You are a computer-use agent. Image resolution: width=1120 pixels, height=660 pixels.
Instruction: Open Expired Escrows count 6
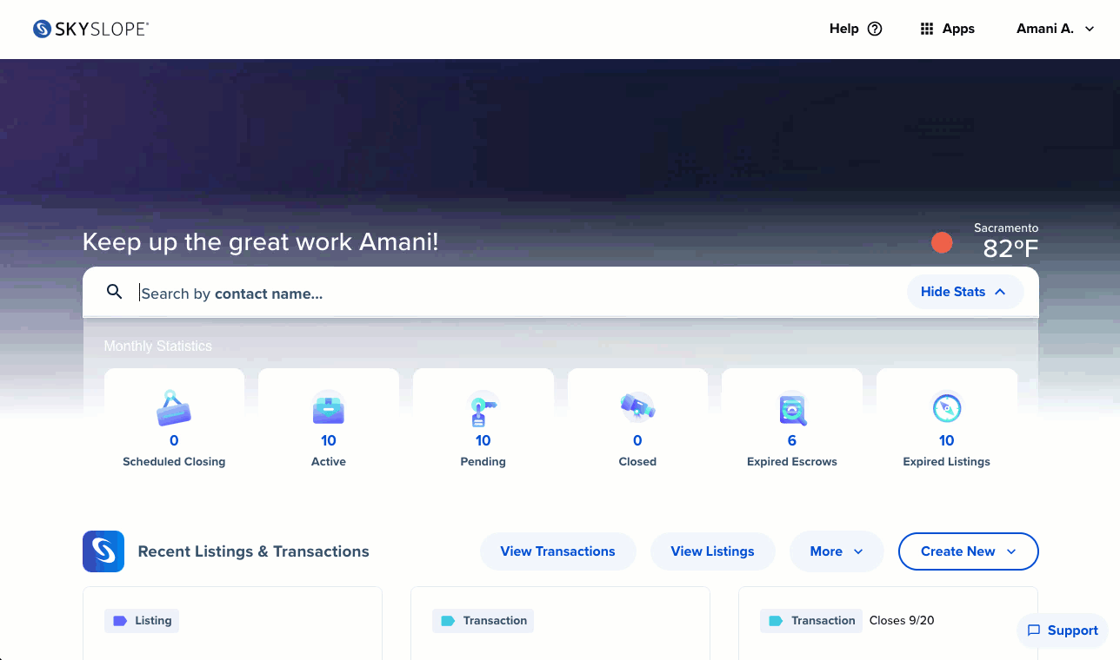click(792, 440)
